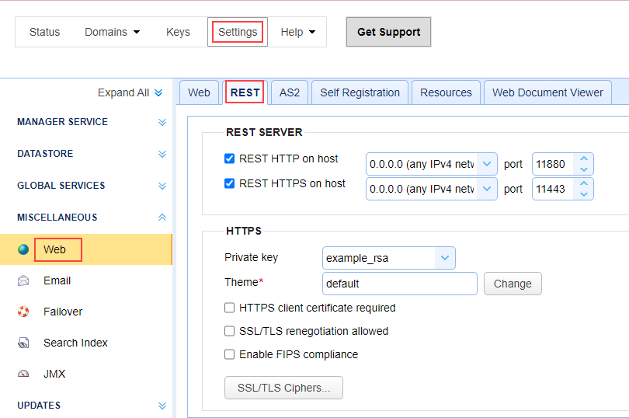Click the Expand All double-chevron icon

(158, 92)
